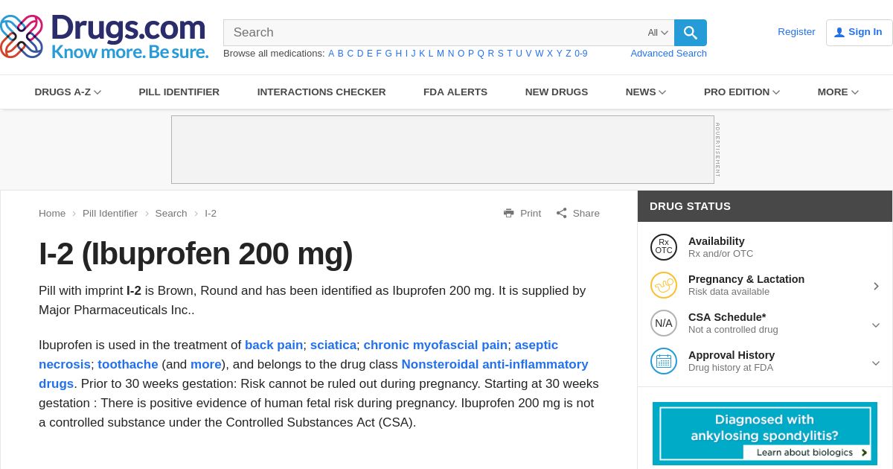This screenshot has height=469, width=893.
Task: Click the toothache link
Action: pos(128,365)
